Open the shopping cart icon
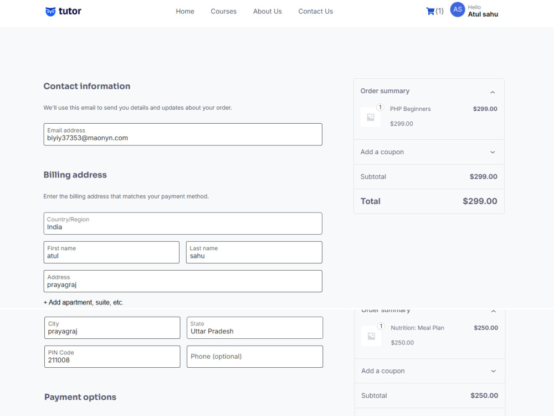 point(430,11)
